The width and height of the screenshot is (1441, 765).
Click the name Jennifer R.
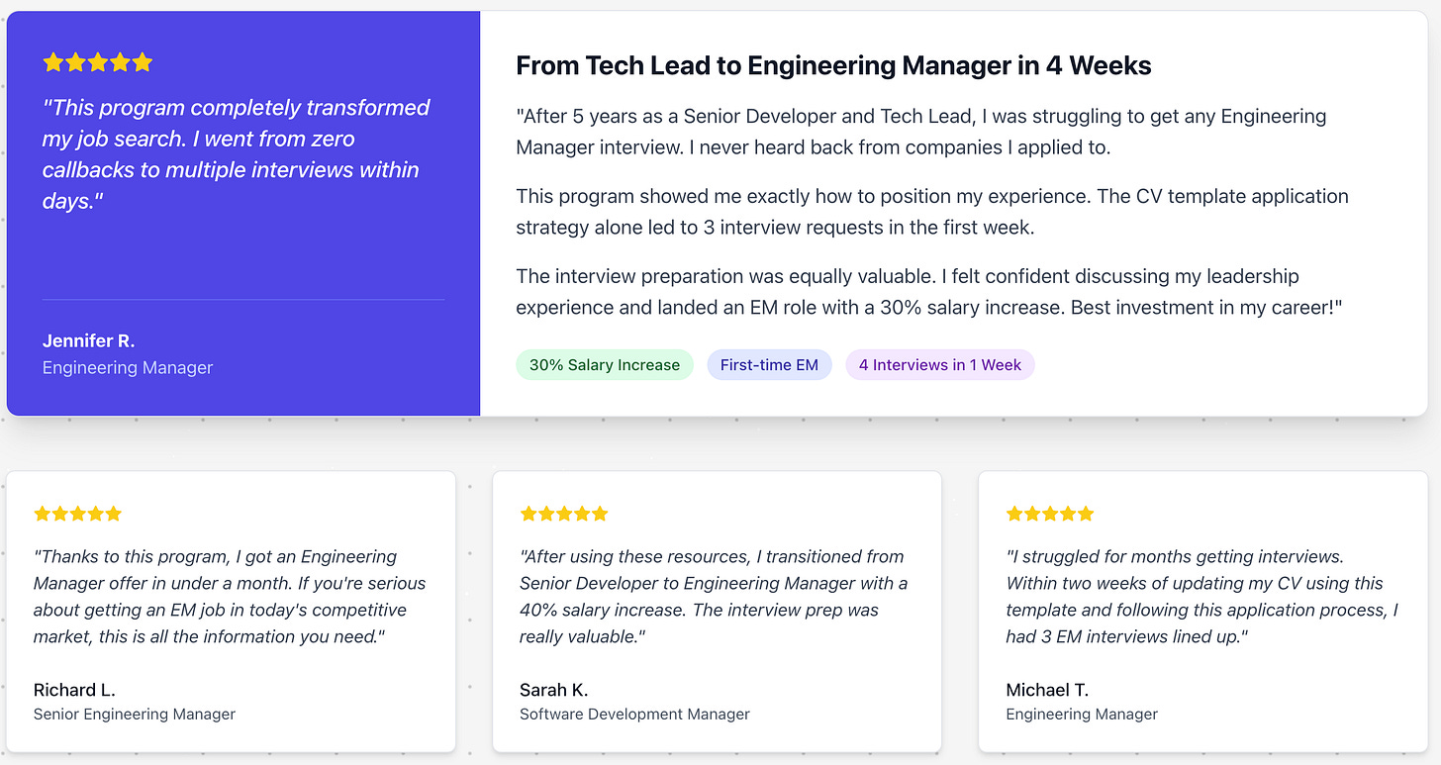[x=88, y=340]
